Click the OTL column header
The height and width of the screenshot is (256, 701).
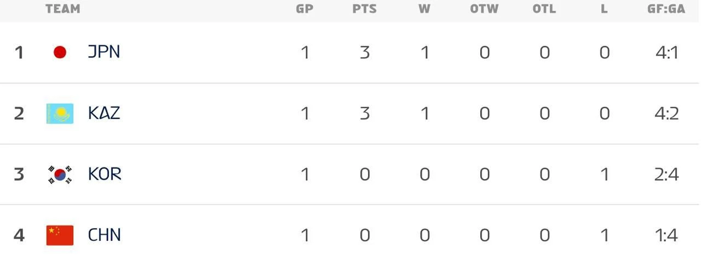click(x=544, y=9)
